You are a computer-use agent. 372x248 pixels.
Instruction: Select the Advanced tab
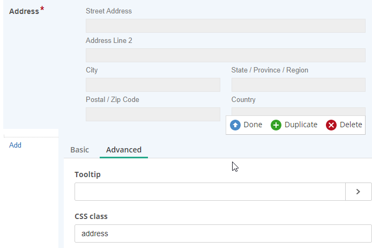tap(124, 150)
